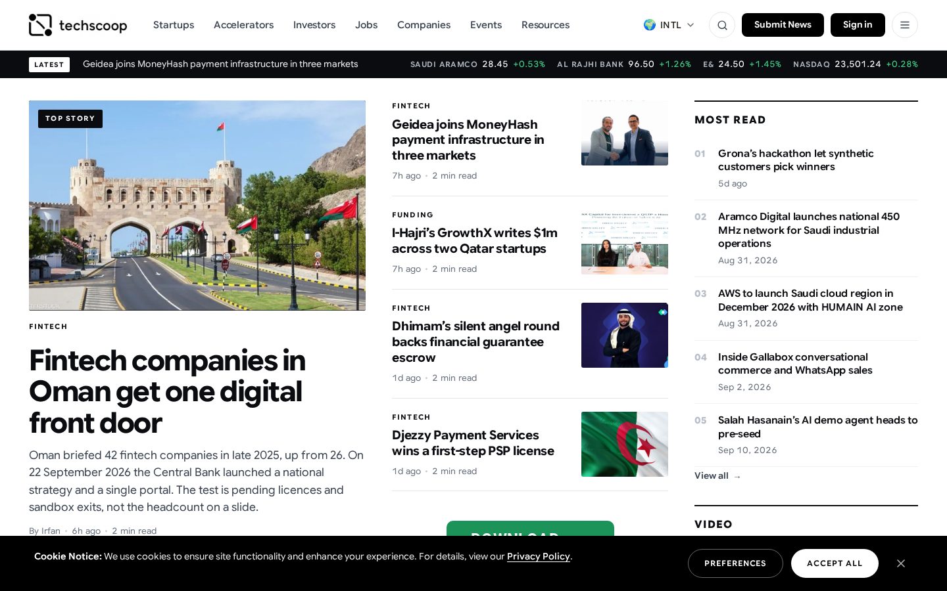Open the GrowthX signing ceremony thumbnail
Screen dimensions: 947x591
(x=625, y=242)
